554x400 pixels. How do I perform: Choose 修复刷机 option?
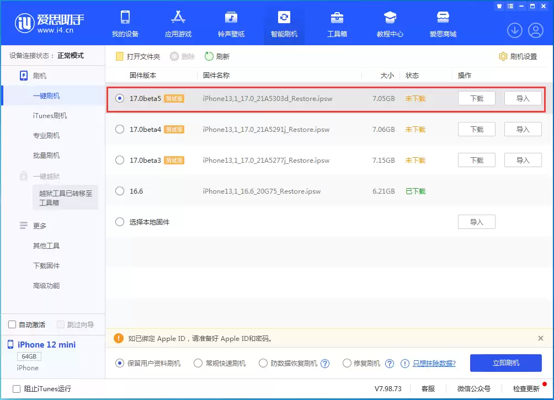(347, 363)
